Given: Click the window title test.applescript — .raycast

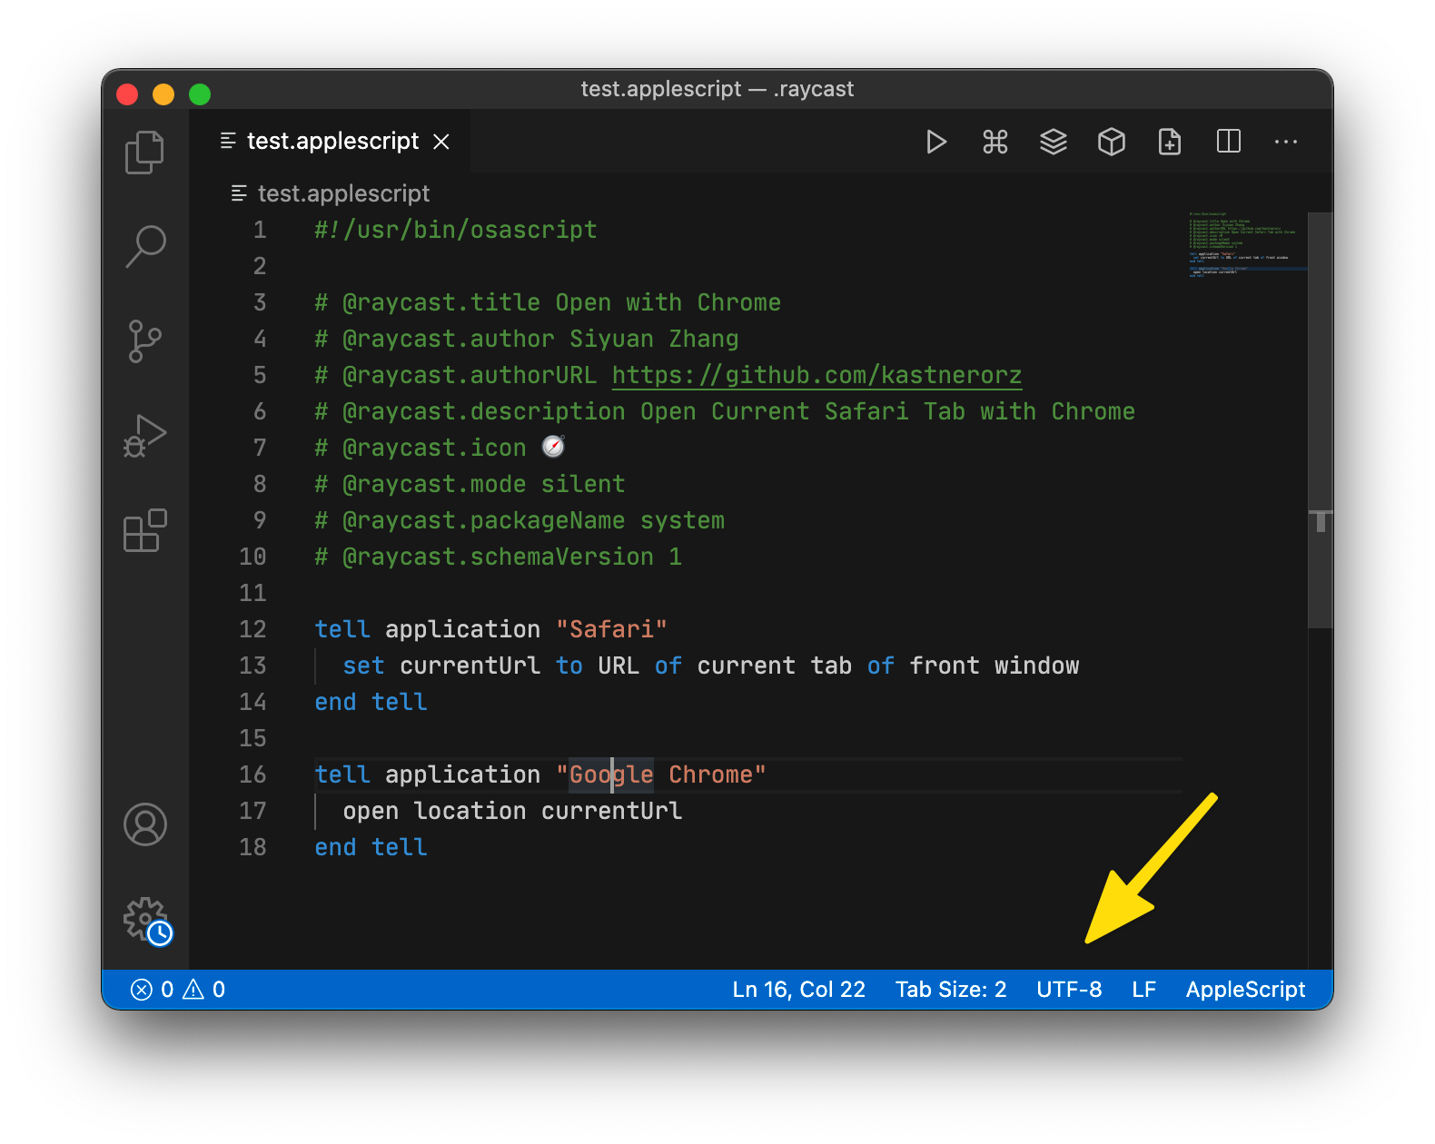Looking at the screenshot, I should tap(717, 89).
